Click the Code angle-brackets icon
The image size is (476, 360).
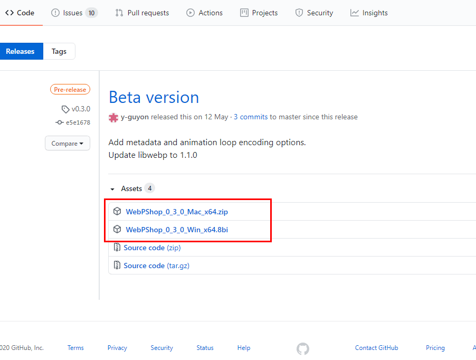9,13
